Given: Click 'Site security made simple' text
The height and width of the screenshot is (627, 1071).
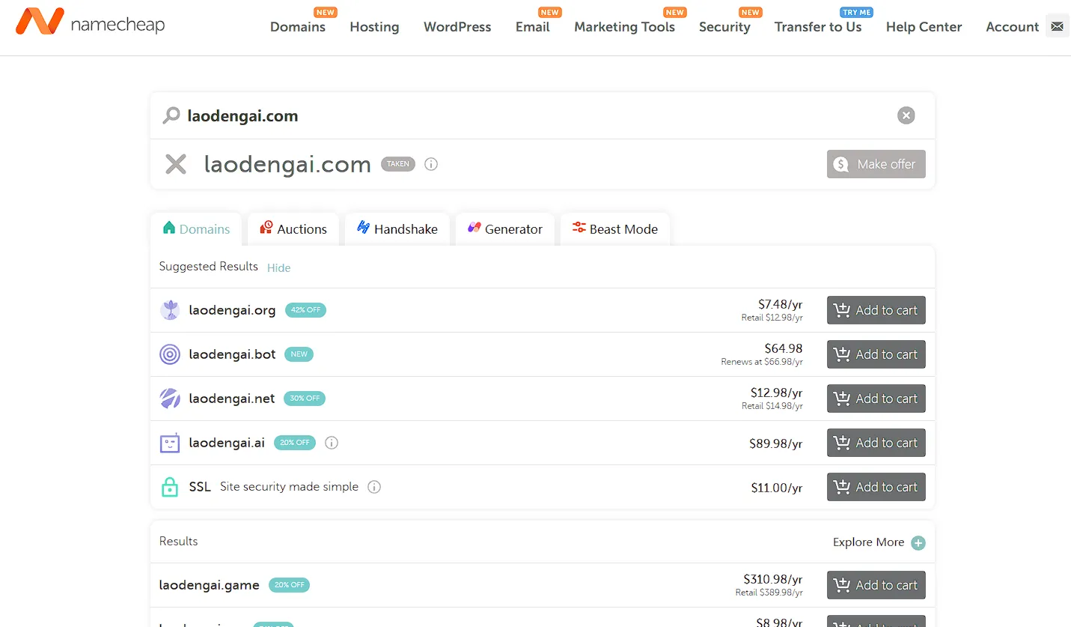Looking at the screenshot, I should [x=289, y=487].
